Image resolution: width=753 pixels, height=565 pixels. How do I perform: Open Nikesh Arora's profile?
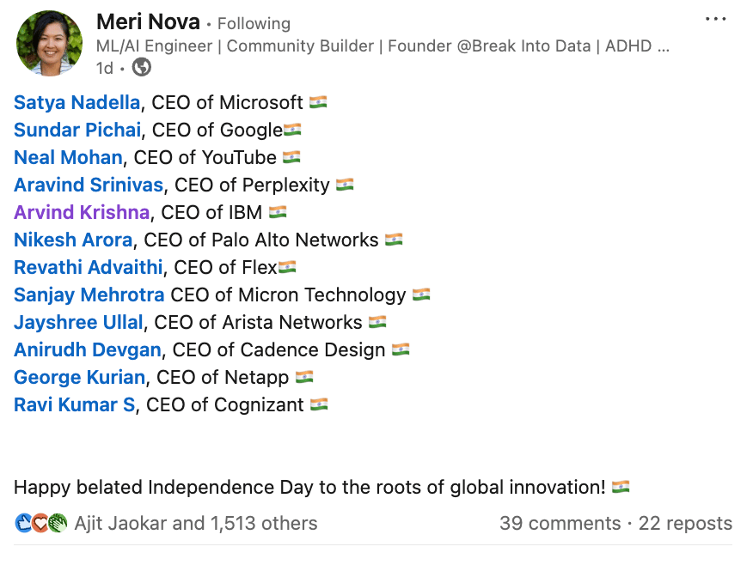(x=73, y=240)
